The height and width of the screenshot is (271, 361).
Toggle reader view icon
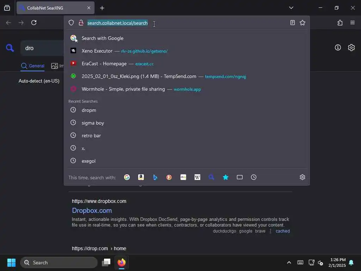coord(292,23)
